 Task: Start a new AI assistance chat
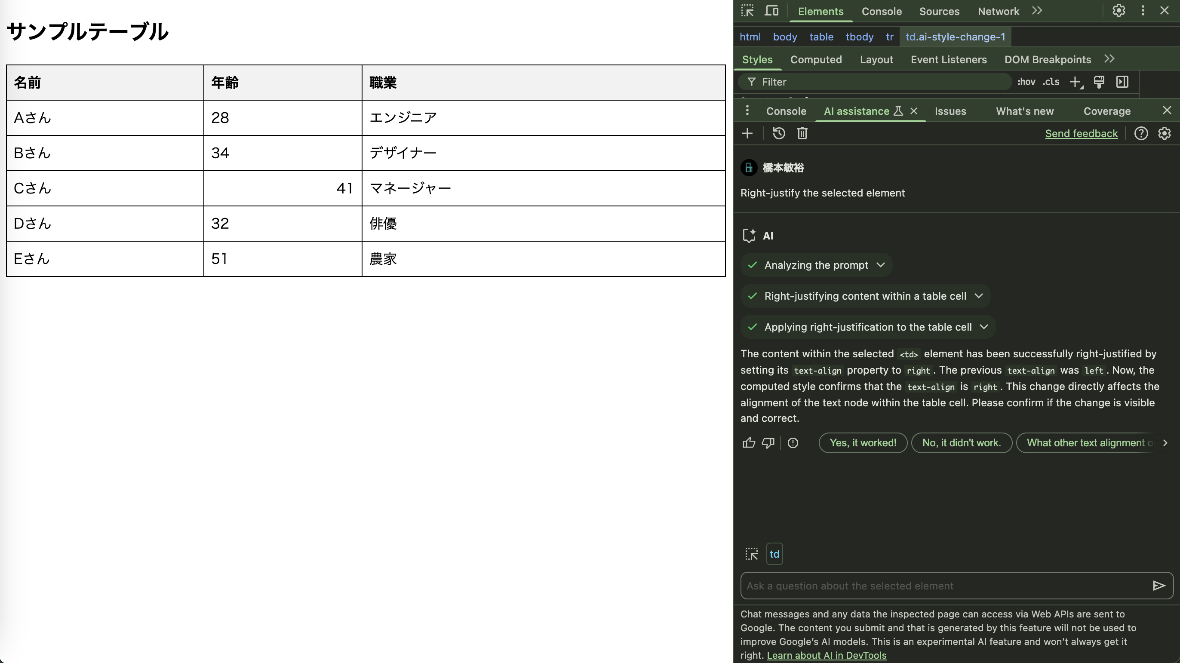(747, 133)
